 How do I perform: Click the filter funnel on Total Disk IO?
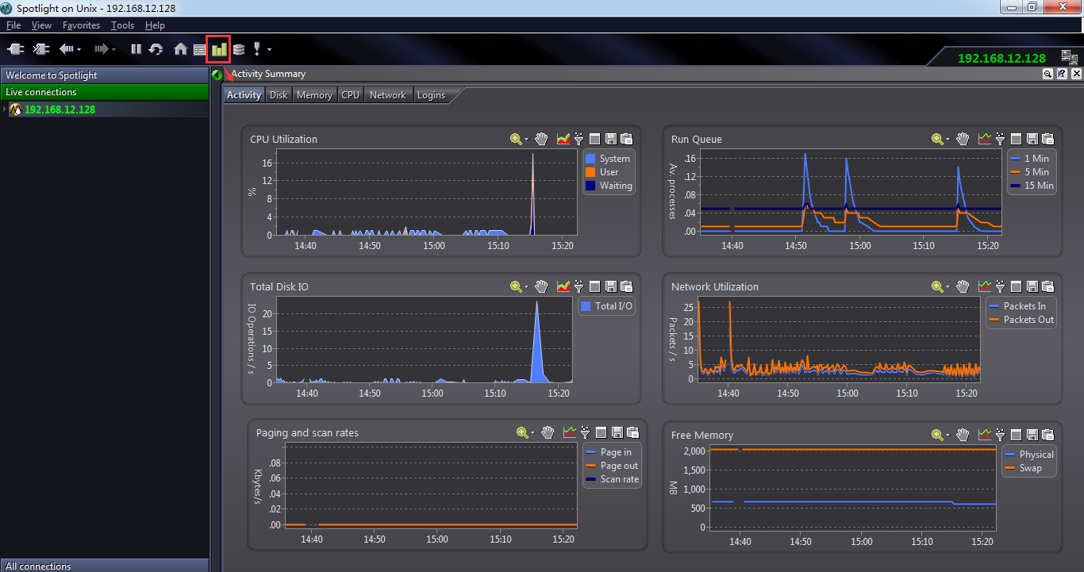tap(579, 286)
